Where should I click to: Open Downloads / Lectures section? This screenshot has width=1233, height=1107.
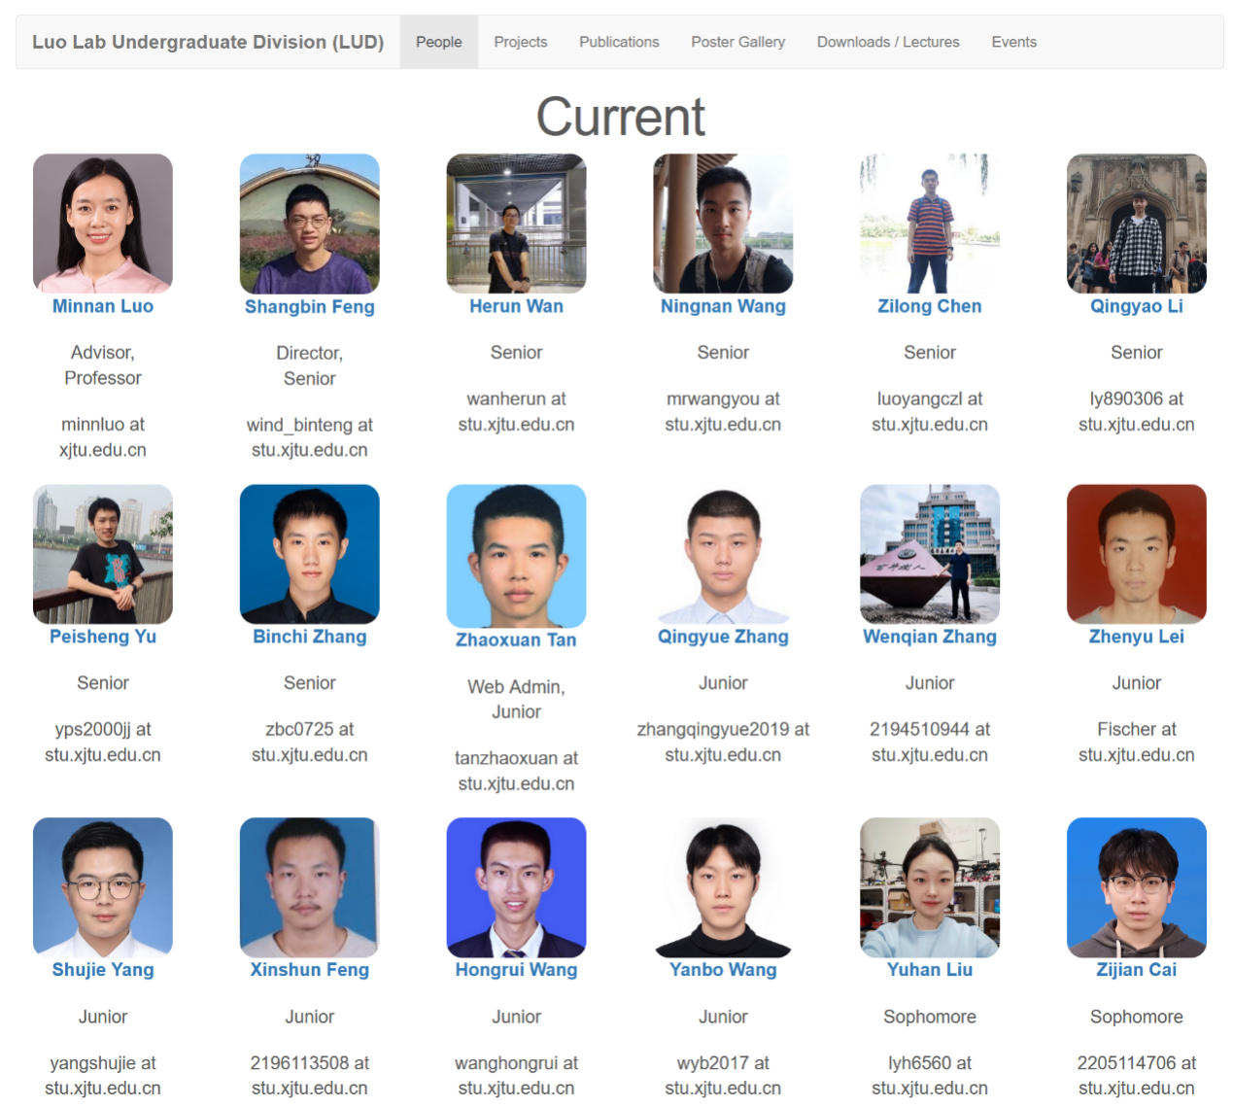pos(887,42)
